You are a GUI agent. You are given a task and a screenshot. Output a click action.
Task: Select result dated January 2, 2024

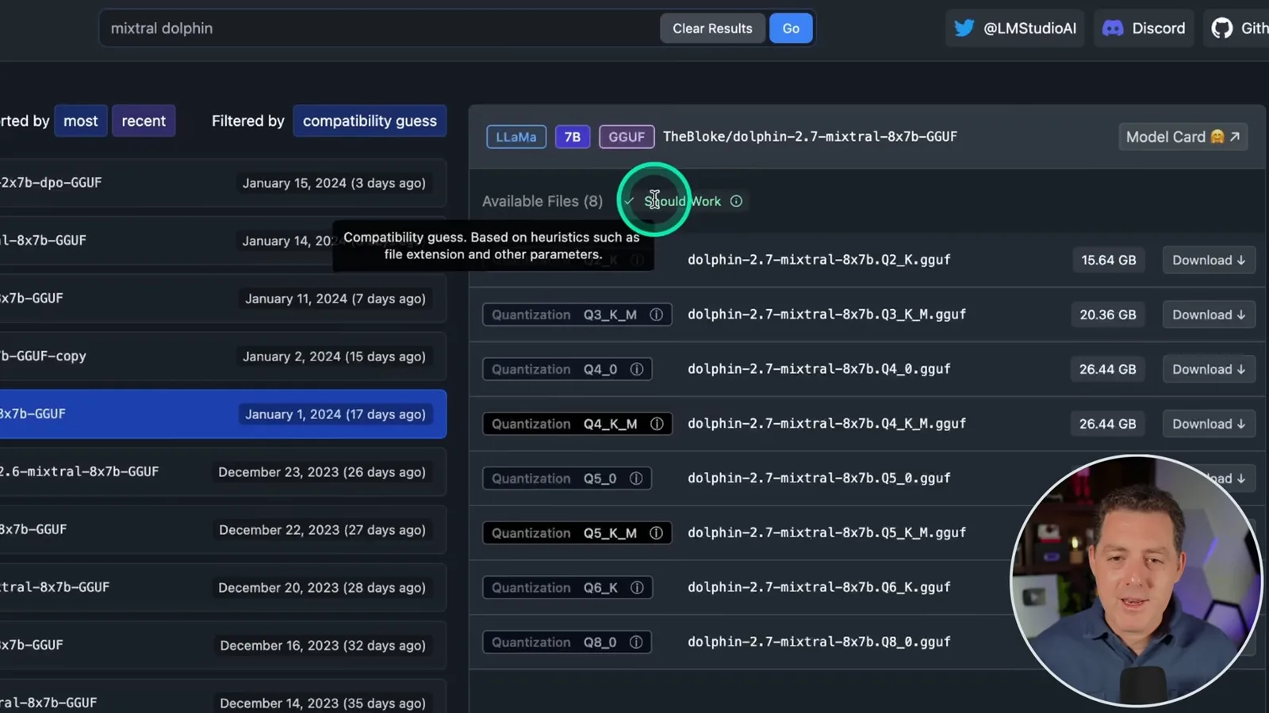(x=222, y=356)
